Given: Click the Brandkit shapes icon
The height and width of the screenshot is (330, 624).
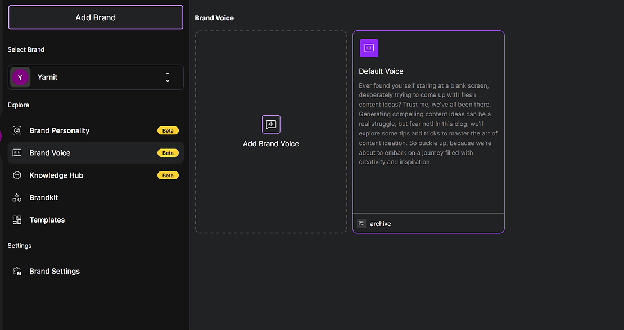Looking at the screenshot, I should click(x=17, y=197).
